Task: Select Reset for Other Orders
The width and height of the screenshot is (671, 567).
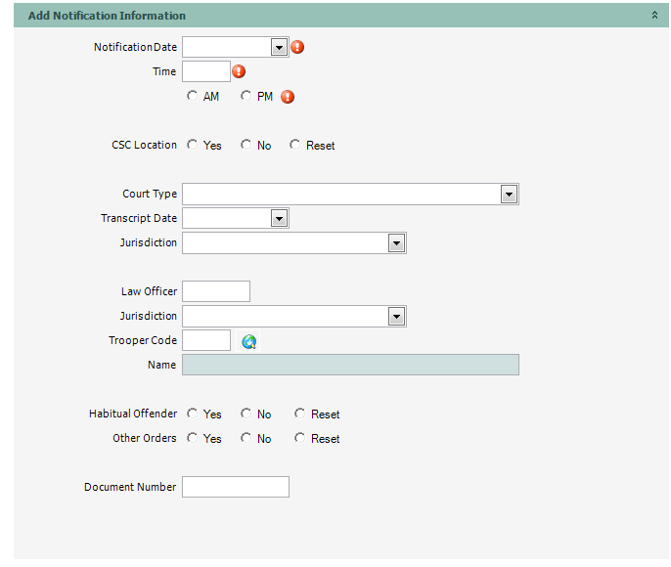Action: pos(299,438)
